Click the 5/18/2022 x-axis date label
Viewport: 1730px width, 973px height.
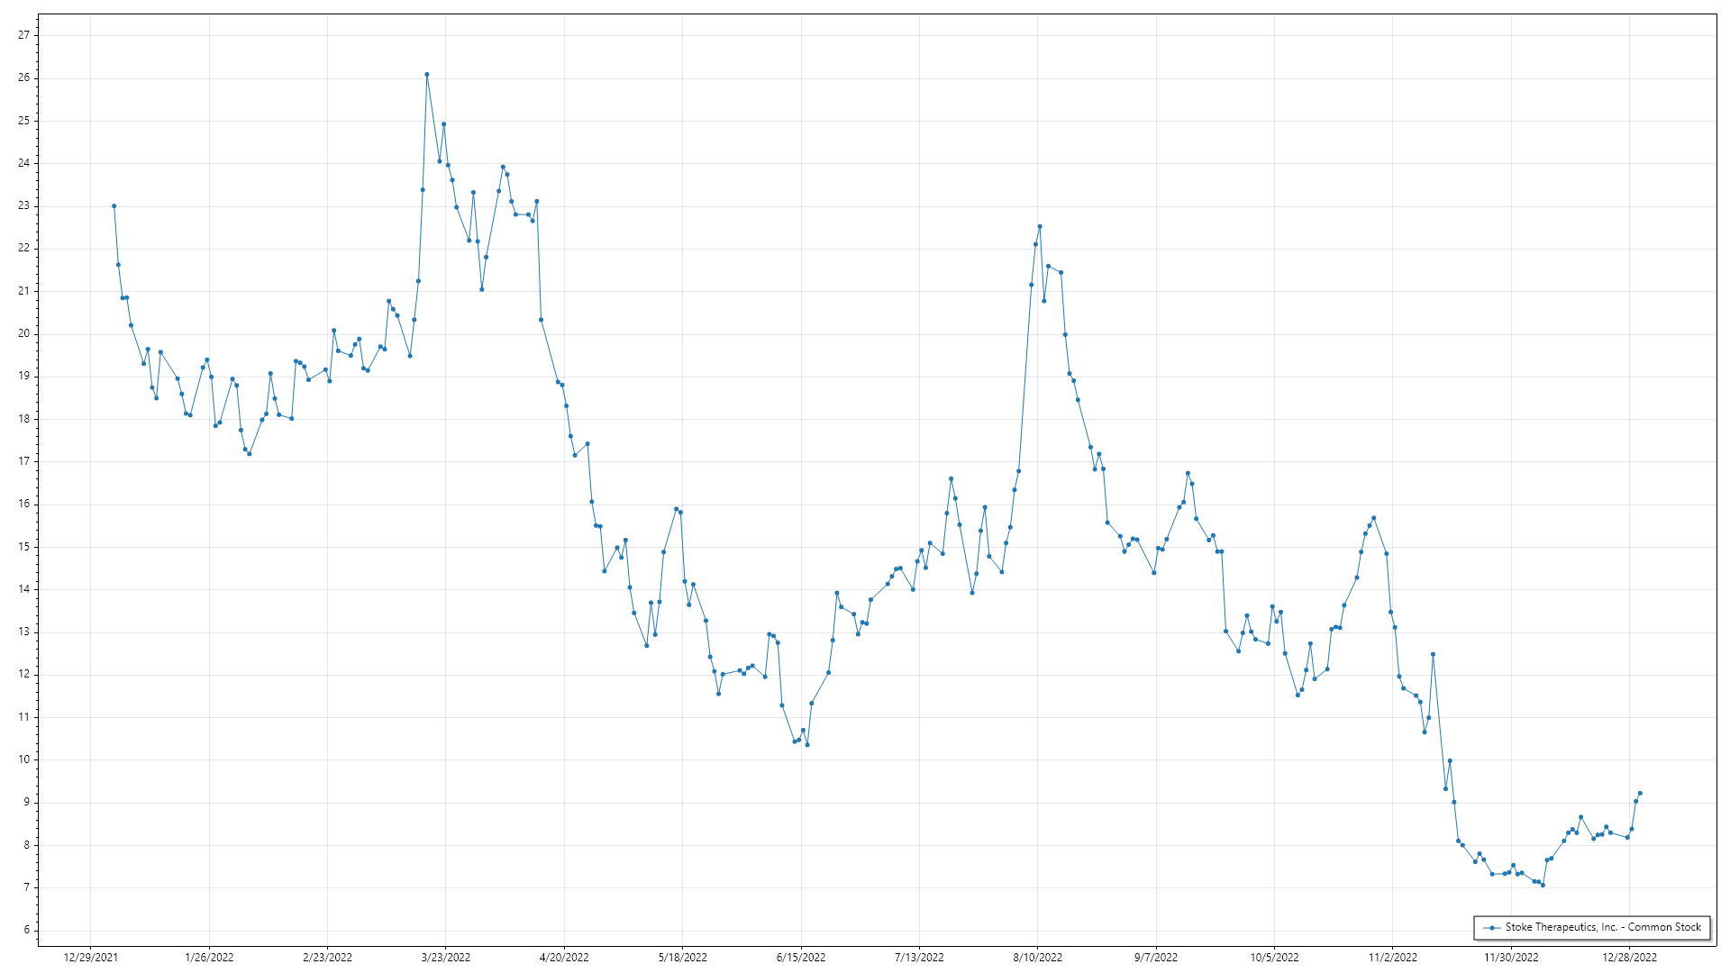pos(682,958)
